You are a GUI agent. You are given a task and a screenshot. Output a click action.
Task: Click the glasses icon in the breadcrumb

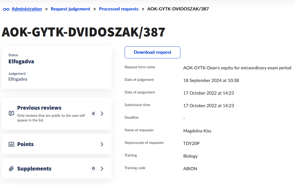pyautogui.click(x=6, y=9)
